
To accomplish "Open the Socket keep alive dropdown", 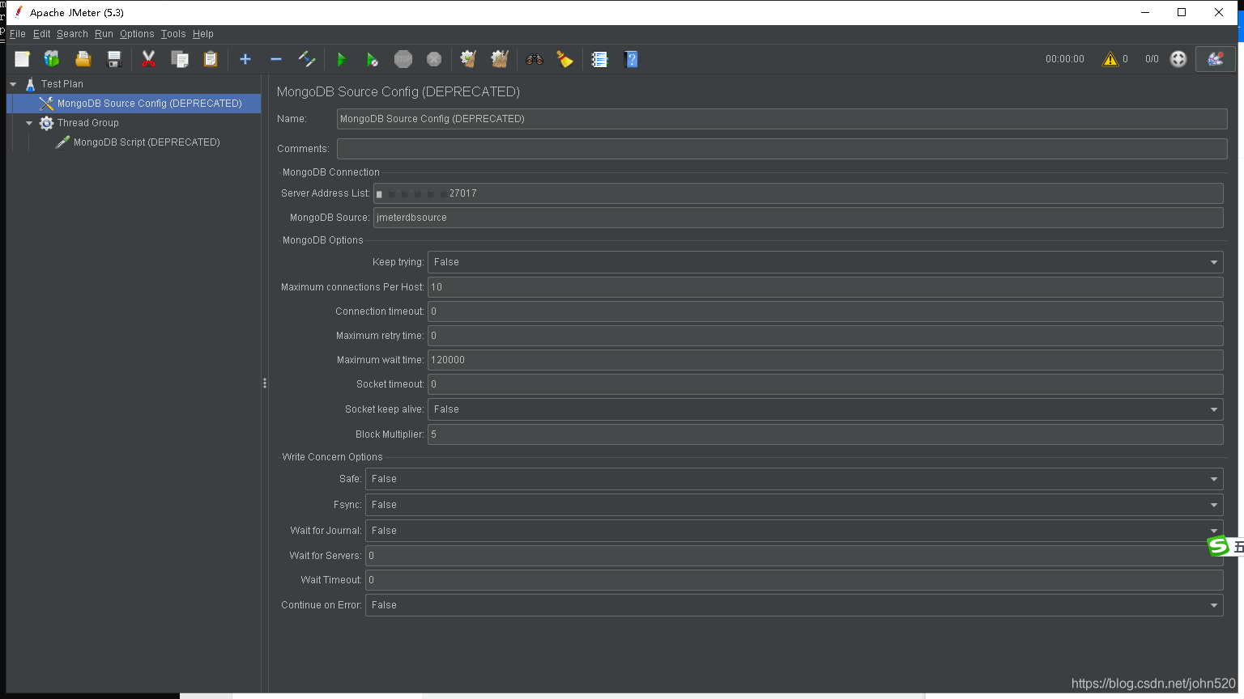I will (825, 409).
